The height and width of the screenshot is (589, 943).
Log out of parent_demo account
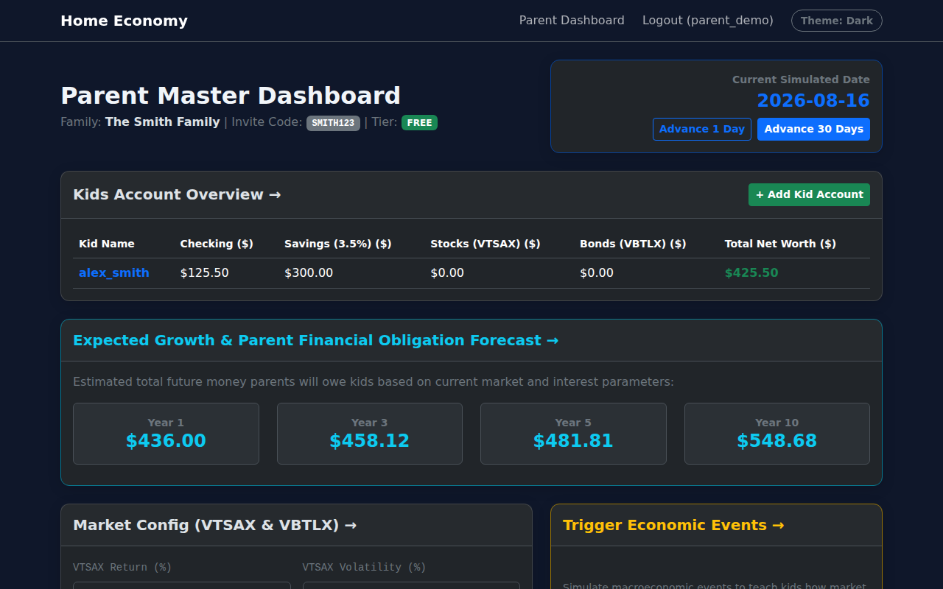[x=708, y=21]
